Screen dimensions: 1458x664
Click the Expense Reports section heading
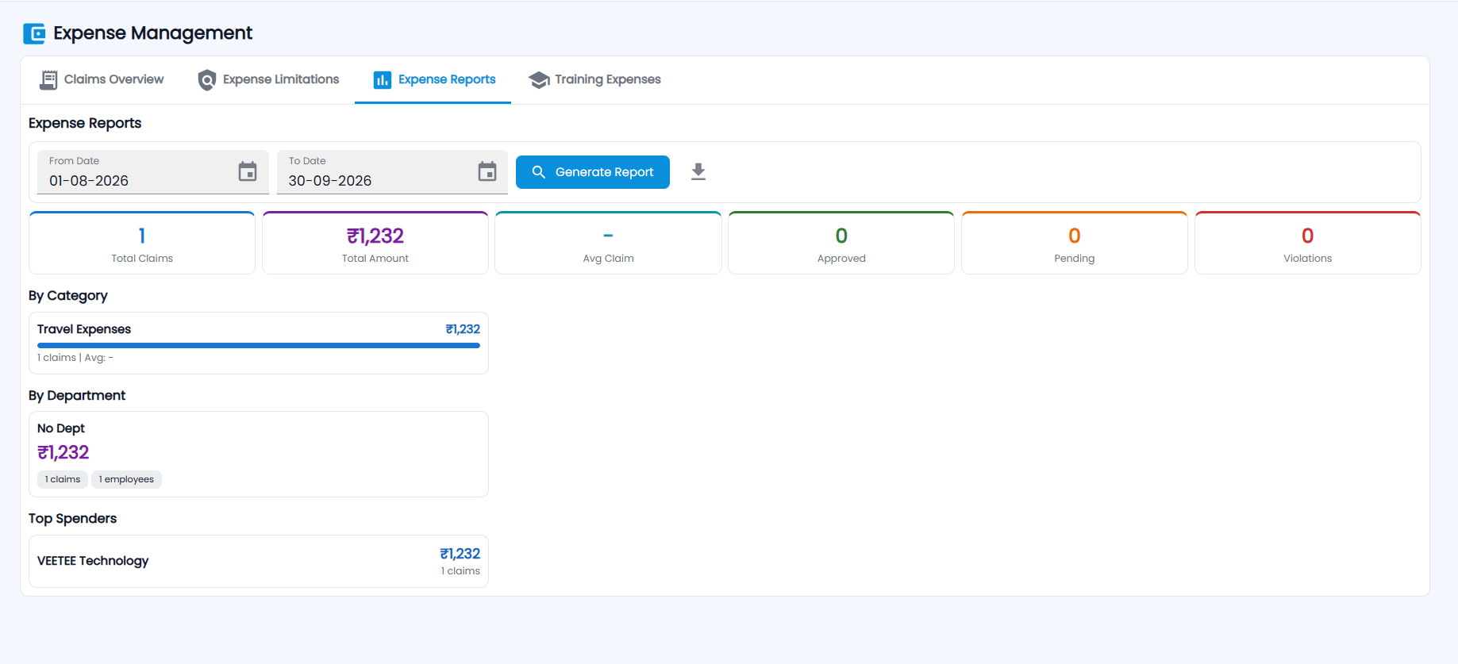pyautogui.click(x=85, y=123)
